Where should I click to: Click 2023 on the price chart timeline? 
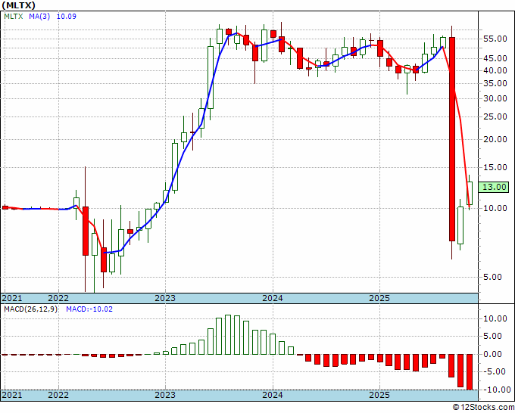click(x=165, y=298)
